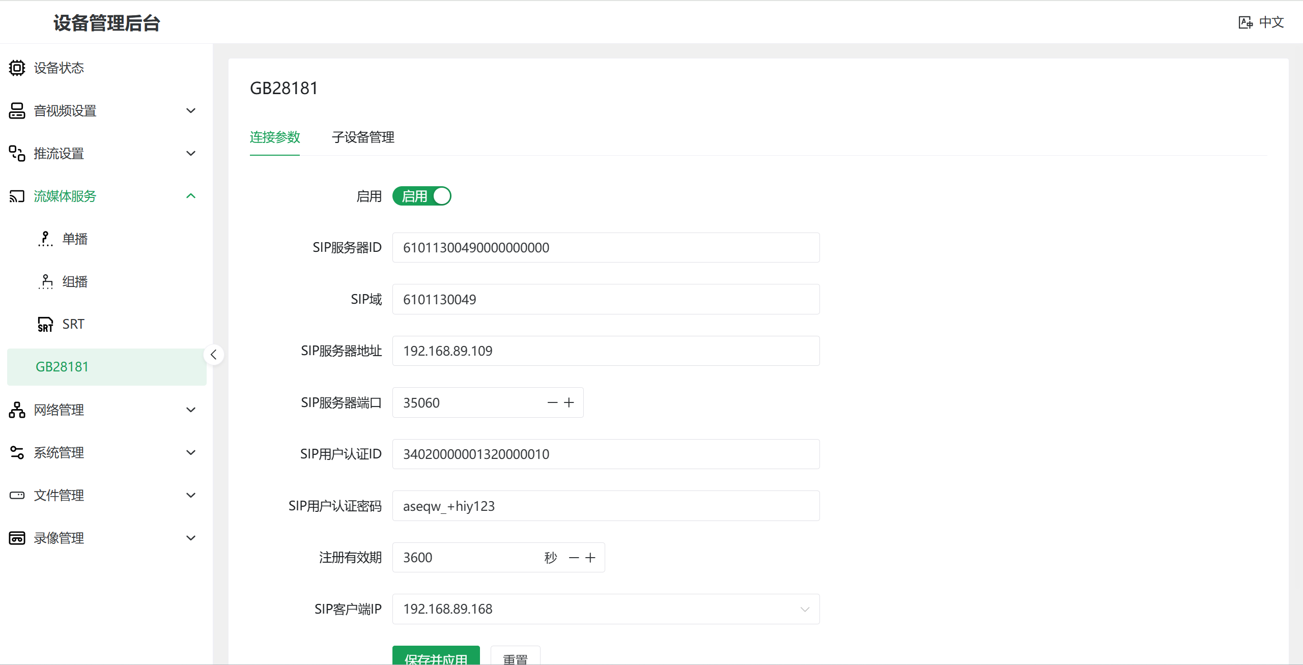Open the SIP client IP dropdown
Viewport: 1303px width, 665px height.
pyautogui.click(x=804, y=609)
